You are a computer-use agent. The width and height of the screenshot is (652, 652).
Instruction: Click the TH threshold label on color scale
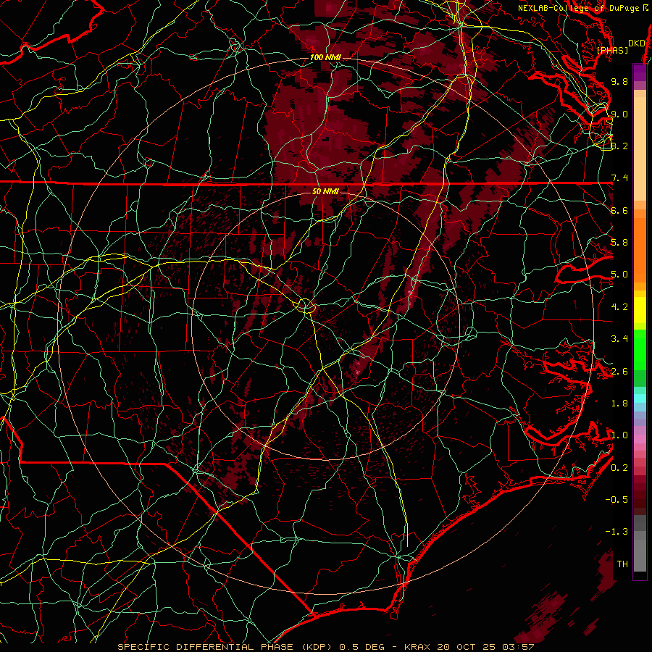(622, 564)
